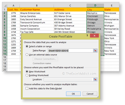Viewport: 125px width, 105px height.
Task: Select the Detroit city cell
Action: (95, 26)
